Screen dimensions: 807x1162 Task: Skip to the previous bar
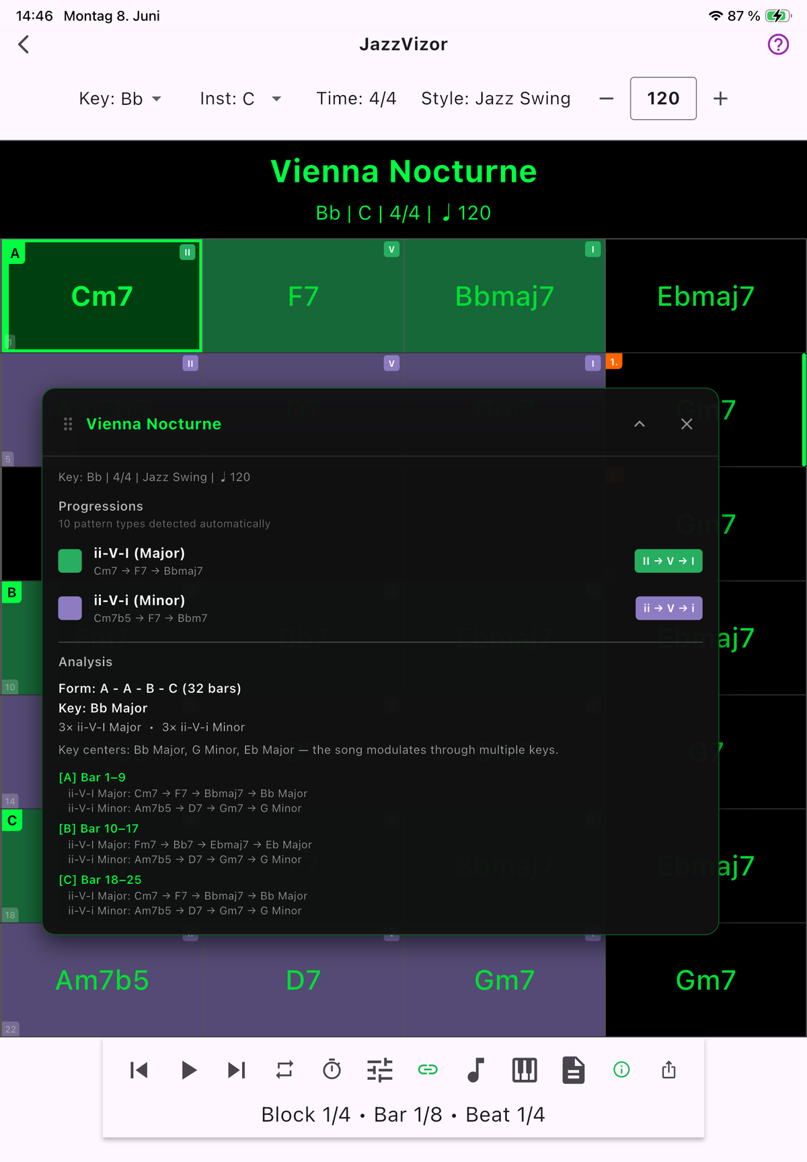[139, 1070]
